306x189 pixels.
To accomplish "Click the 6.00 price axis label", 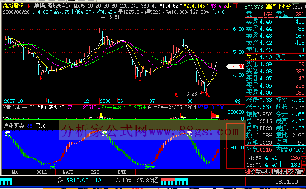I will [238, 29].
